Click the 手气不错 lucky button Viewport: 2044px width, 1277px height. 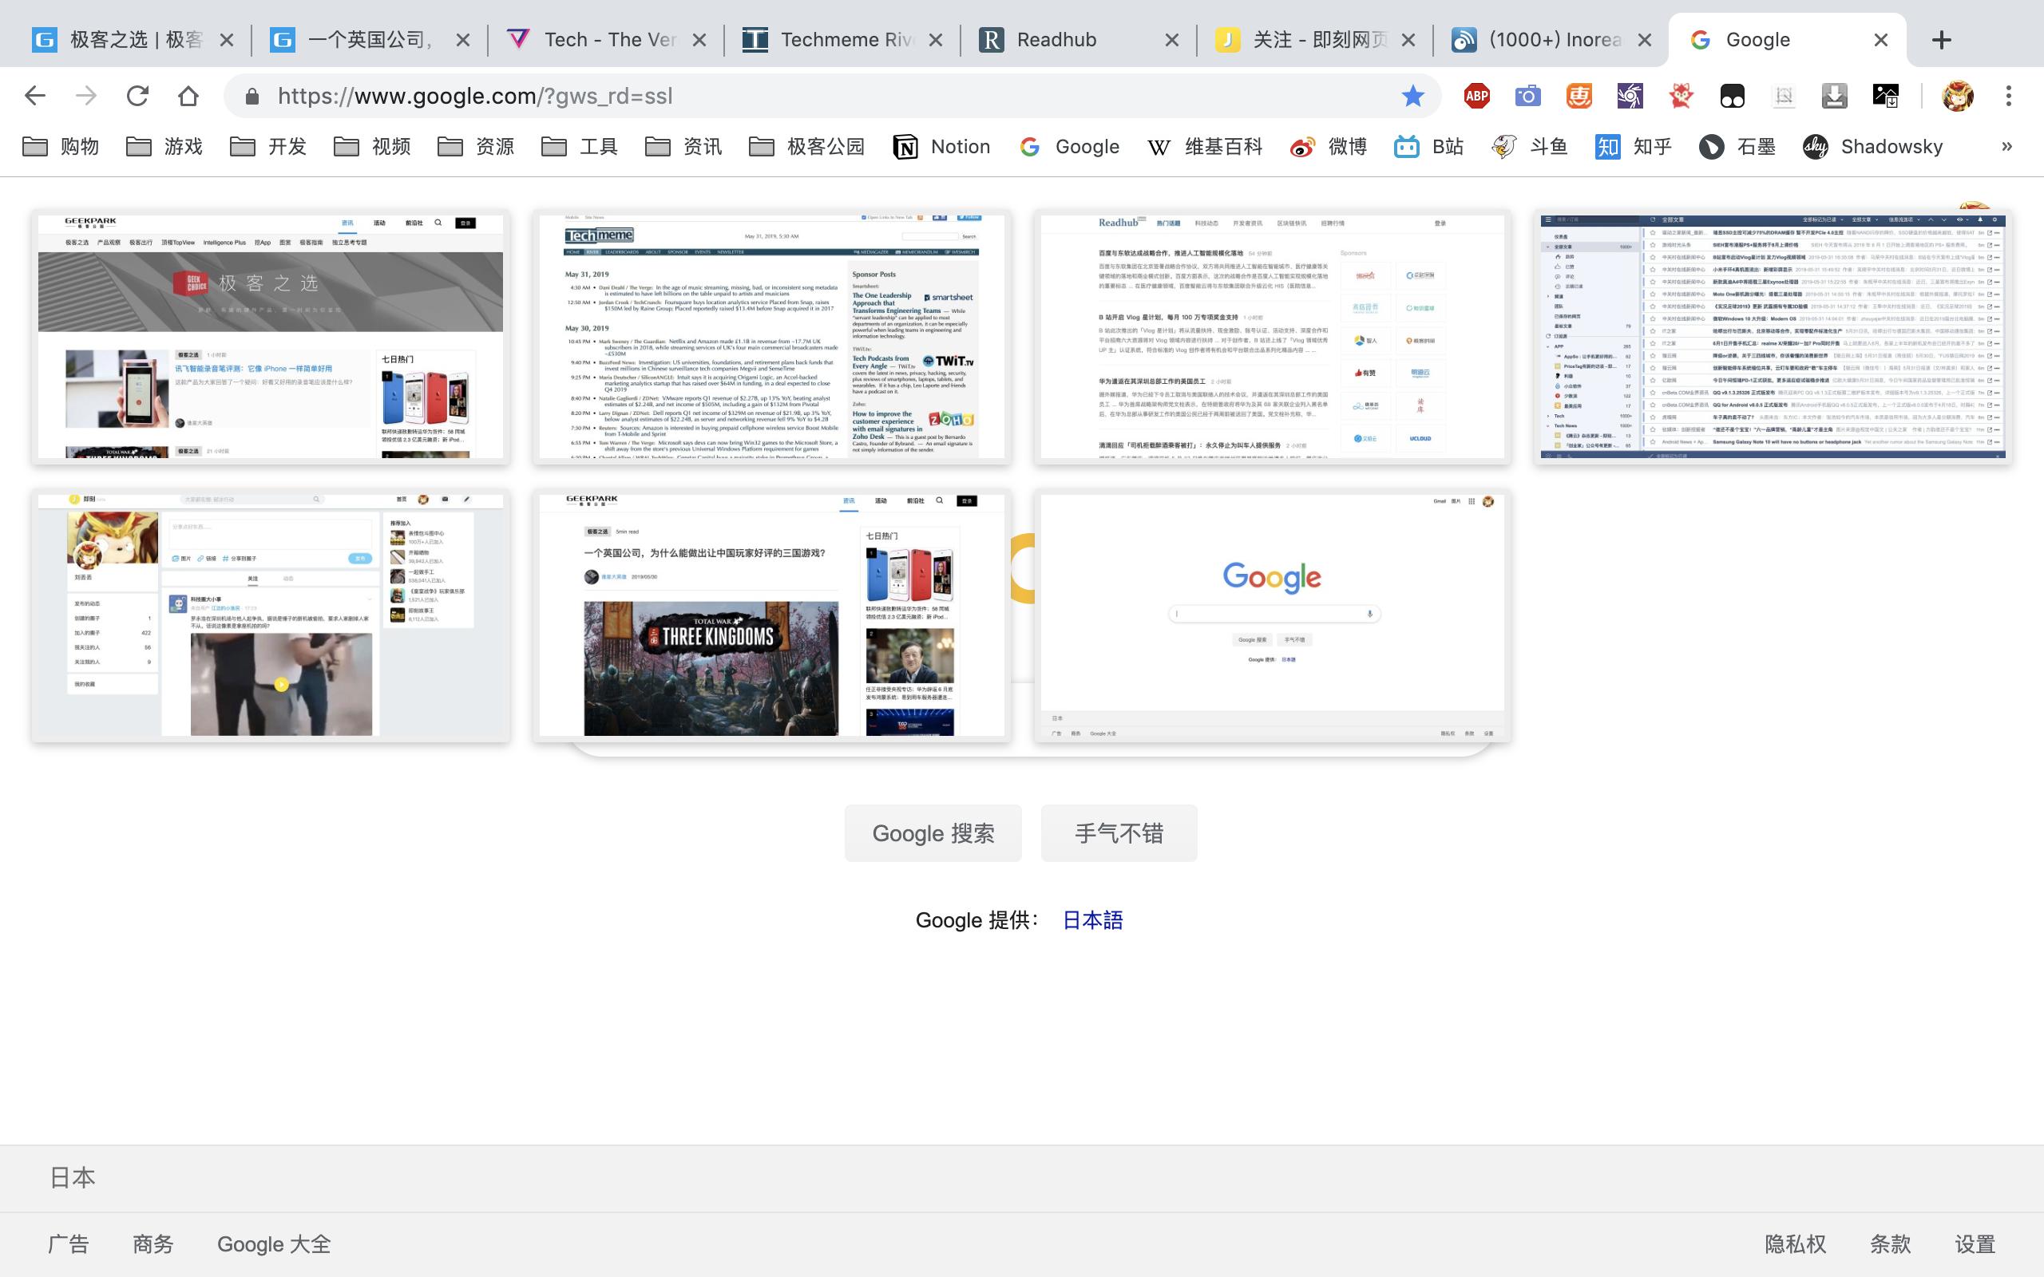coord(1119,832)
